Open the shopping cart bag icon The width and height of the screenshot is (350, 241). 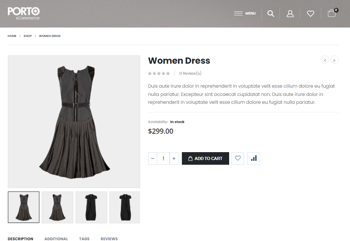point(331,14)
